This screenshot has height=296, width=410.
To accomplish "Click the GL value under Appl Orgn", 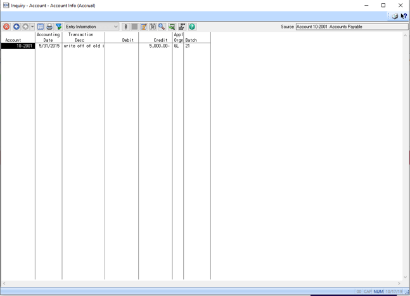I will click(176, 46).
